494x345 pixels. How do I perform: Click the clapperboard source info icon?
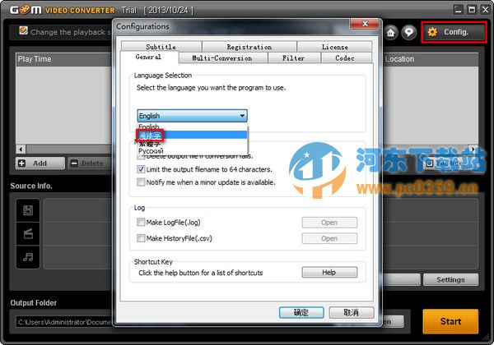(x=28, y=234)
